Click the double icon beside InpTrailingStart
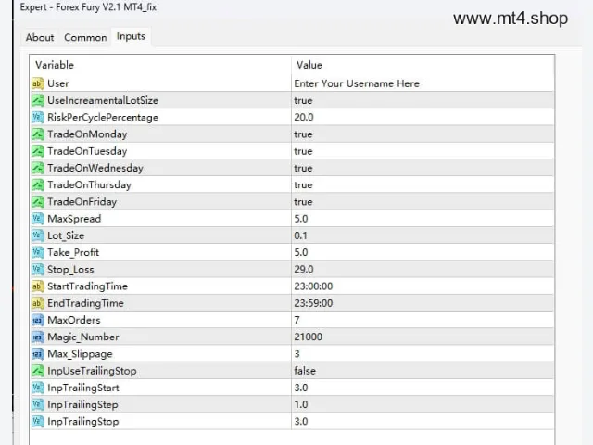Screen dimensions: 593x445 [37, 388]
